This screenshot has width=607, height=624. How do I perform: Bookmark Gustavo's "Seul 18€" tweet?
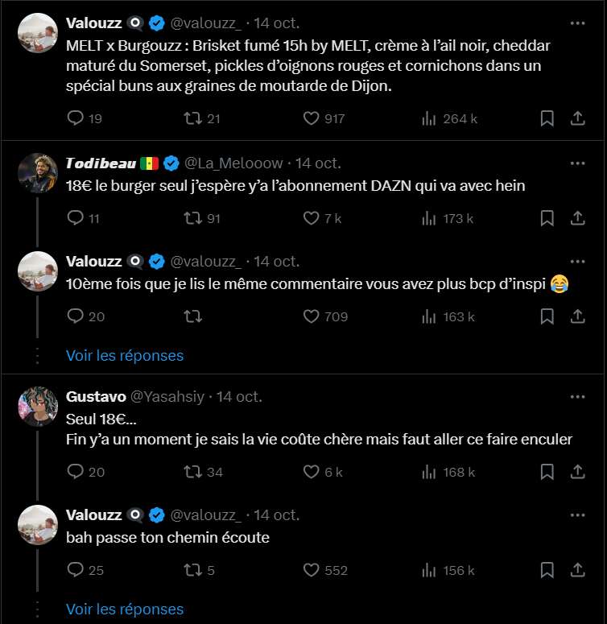[547, 472]
